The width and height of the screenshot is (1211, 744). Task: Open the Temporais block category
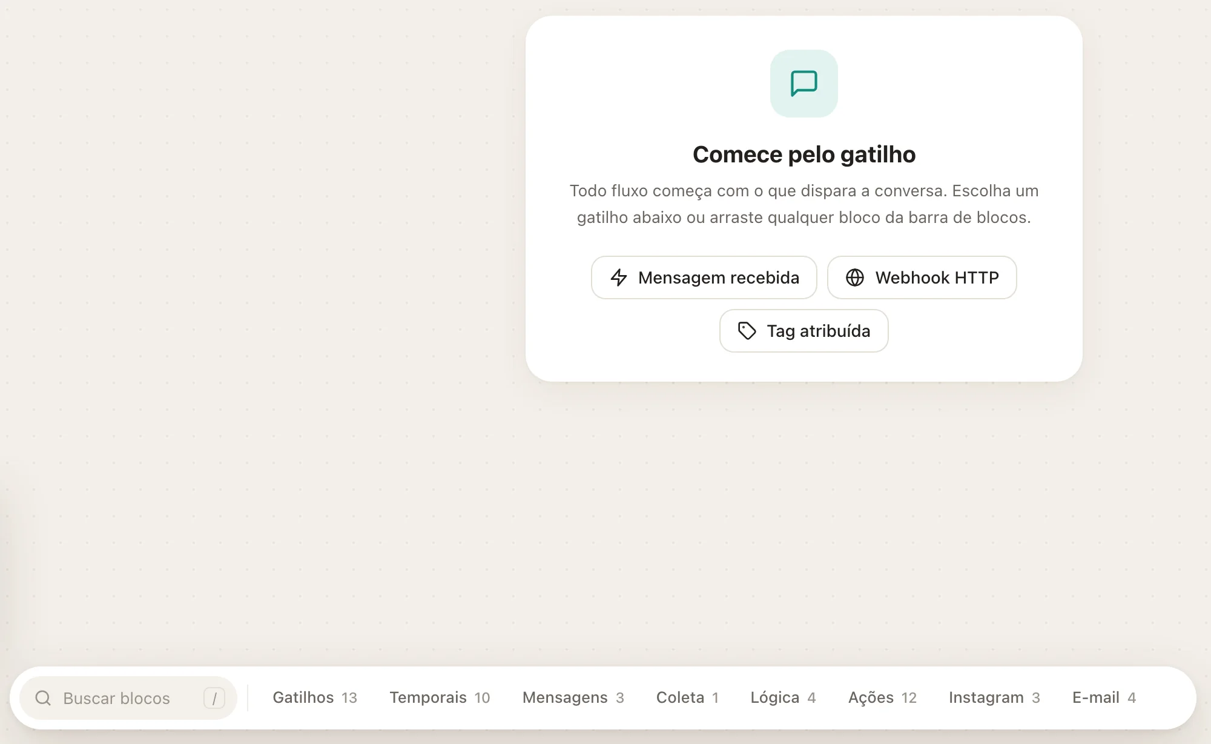pos(440,698)
